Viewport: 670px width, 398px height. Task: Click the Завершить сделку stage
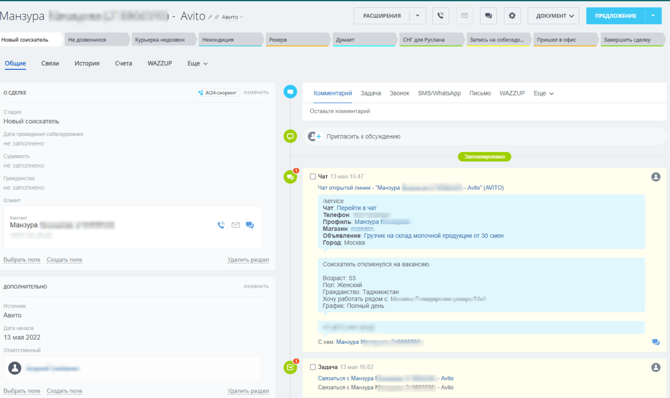(633, 39)
